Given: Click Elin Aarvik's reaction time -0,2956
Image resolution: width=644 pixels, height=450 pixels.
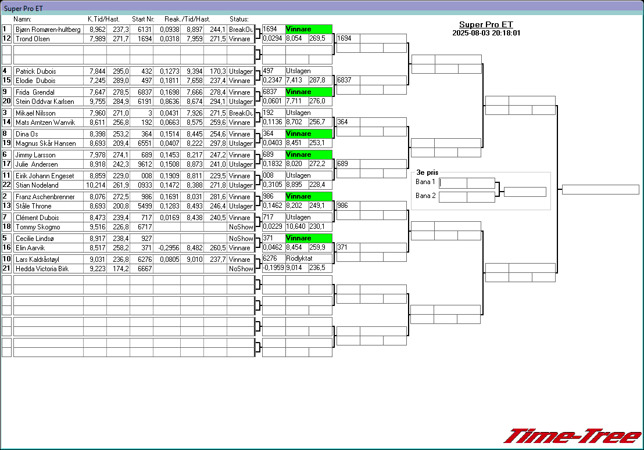Looking at the screenshot, I should (x=169, y=248).
